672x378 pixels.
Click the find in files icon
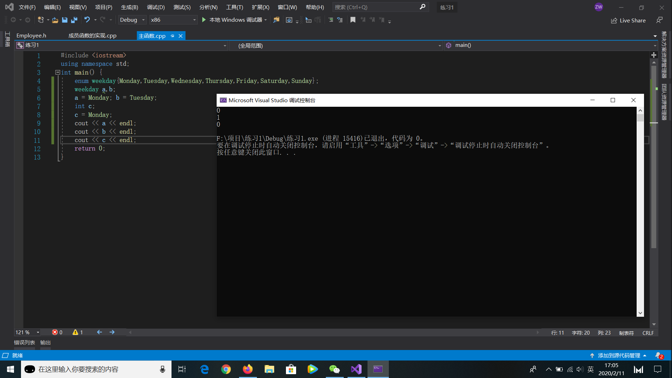tap(276, 20)
